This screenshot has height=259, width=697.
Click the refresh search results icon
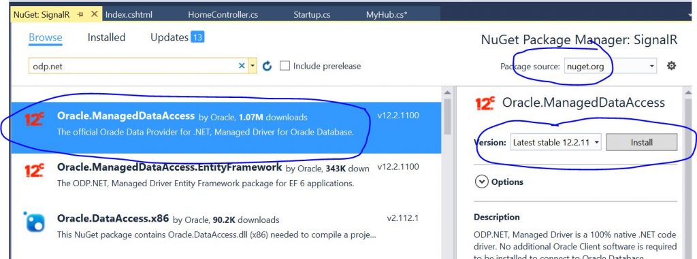(x=267, y=66)
